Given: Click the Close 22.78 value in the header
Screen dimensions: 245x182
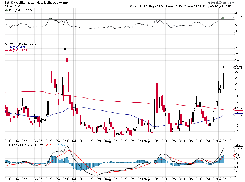Looking at the screenshot, I should 192,6.
